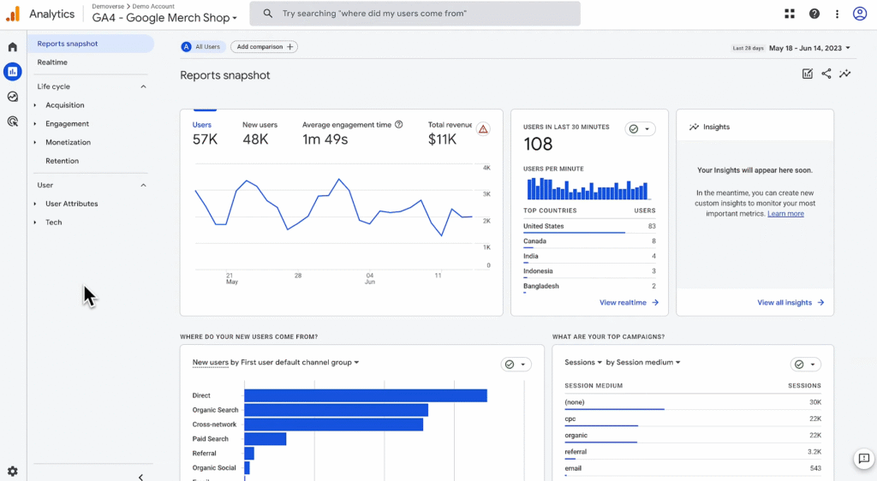
Task: Click the Organic Search bar in chart
Action: click(336, 410)
